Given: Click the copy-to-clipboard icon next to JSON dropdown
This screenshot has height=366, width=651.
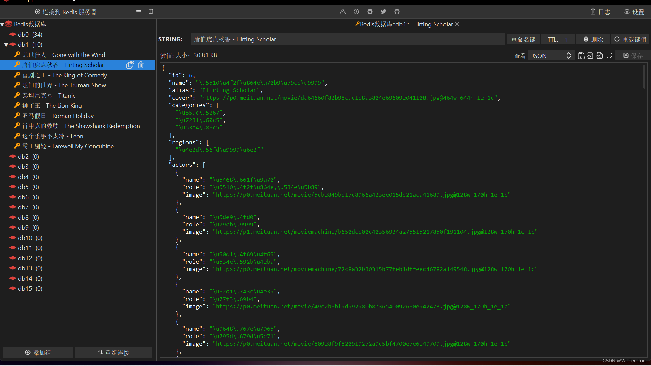Looking at the screenshot, I should [581, 56].
